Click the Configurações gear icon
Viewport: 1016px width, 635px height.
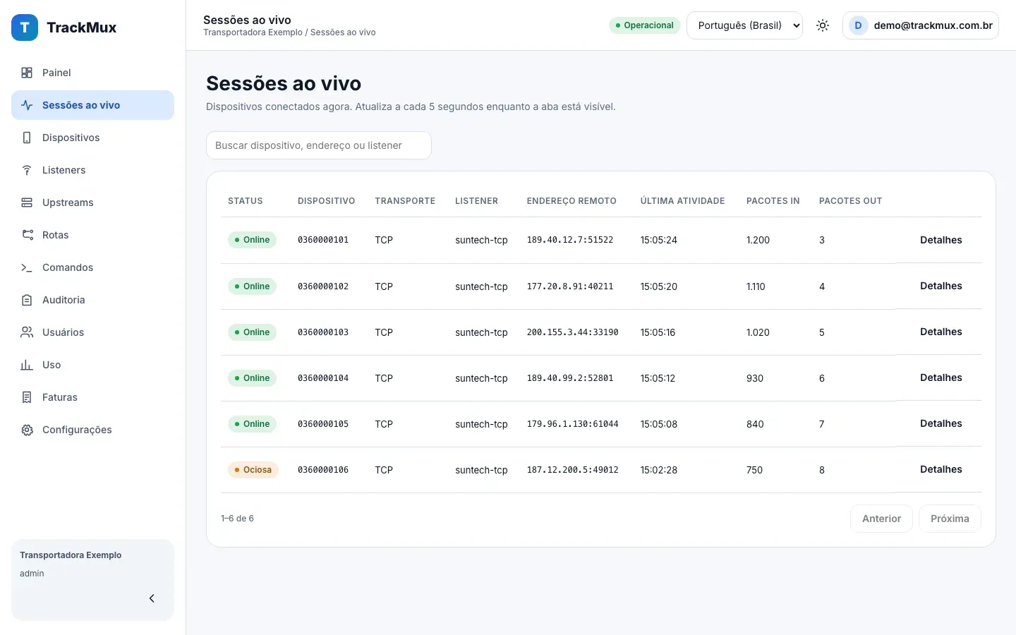tap(27, 430)
